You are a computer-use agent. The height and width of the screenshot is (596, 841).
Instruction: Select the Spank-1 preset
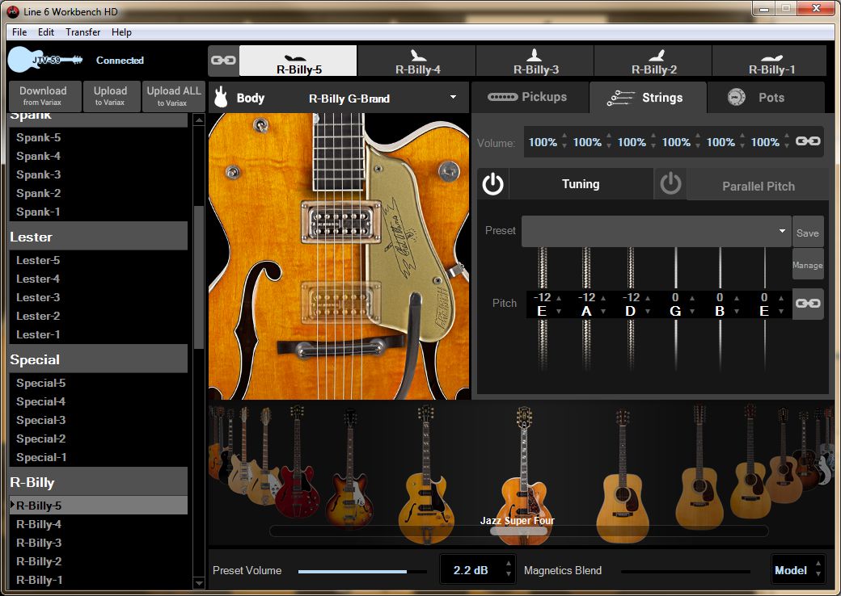coord(99,212)
